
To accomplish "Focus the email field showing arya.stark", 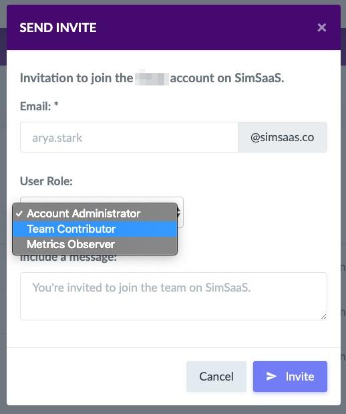I will pyautogui.click(x=129, y=137).
